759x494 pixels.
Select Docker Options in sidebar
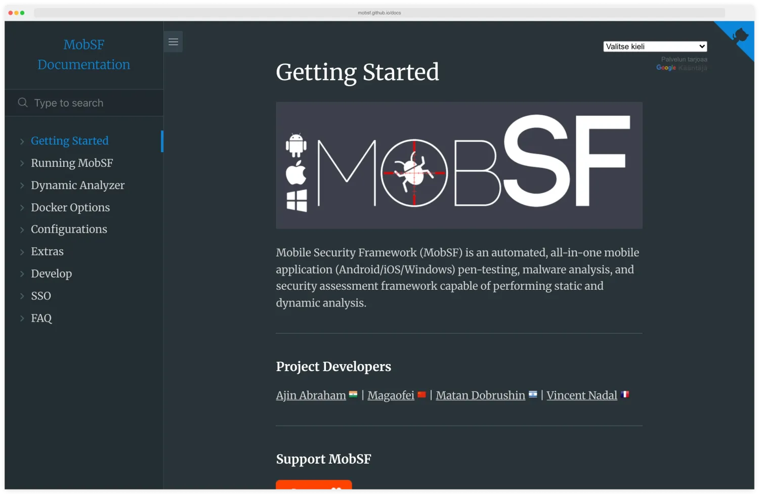pos(70,207)
